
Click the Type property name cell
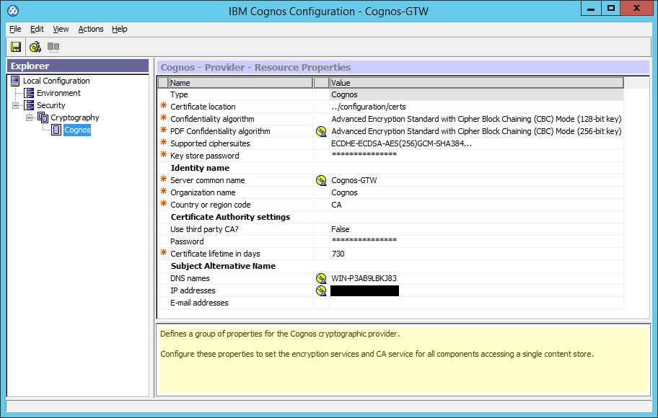tap(241, 94)
